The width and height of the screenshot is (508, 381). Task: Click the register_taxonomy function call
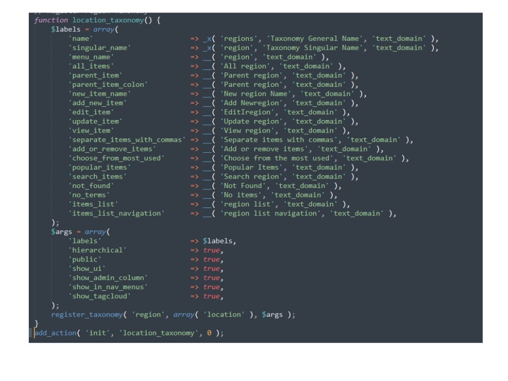click(87, 315)
